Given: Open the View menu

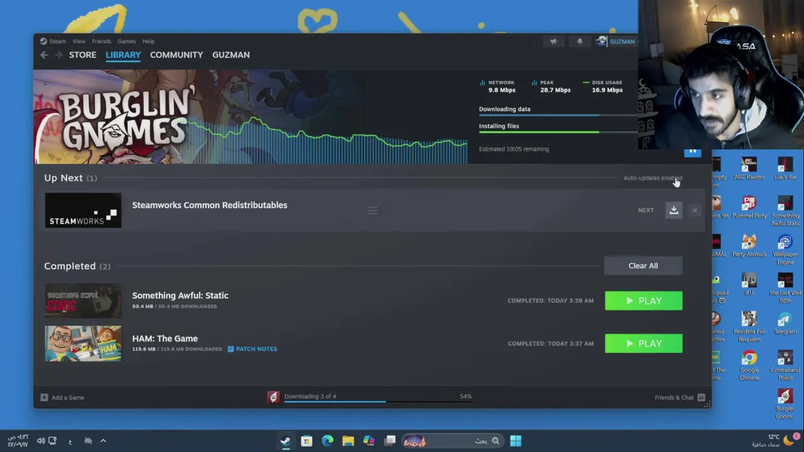Looking at the screenshot, I should pyautogui.click(x=79, y=41).
